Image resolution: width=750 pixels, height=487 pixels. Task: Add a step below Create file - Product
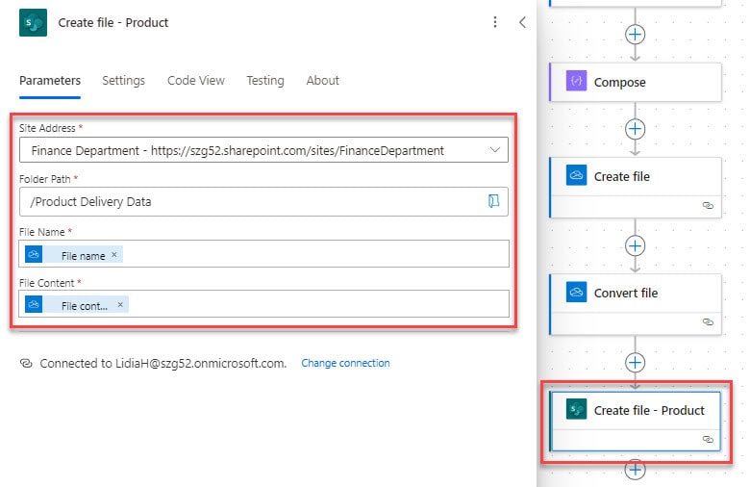pyautogui.click(x=636, y=470)
